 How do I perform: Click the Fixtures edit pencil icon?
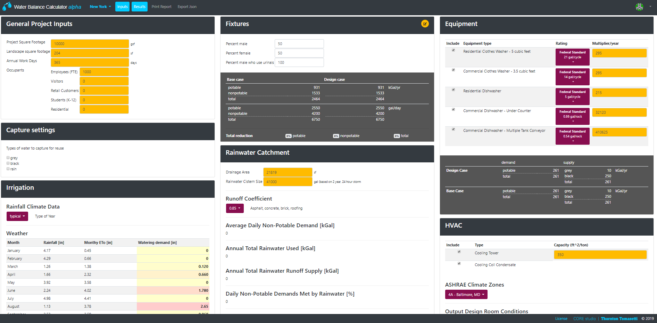[x=425, y=24]
